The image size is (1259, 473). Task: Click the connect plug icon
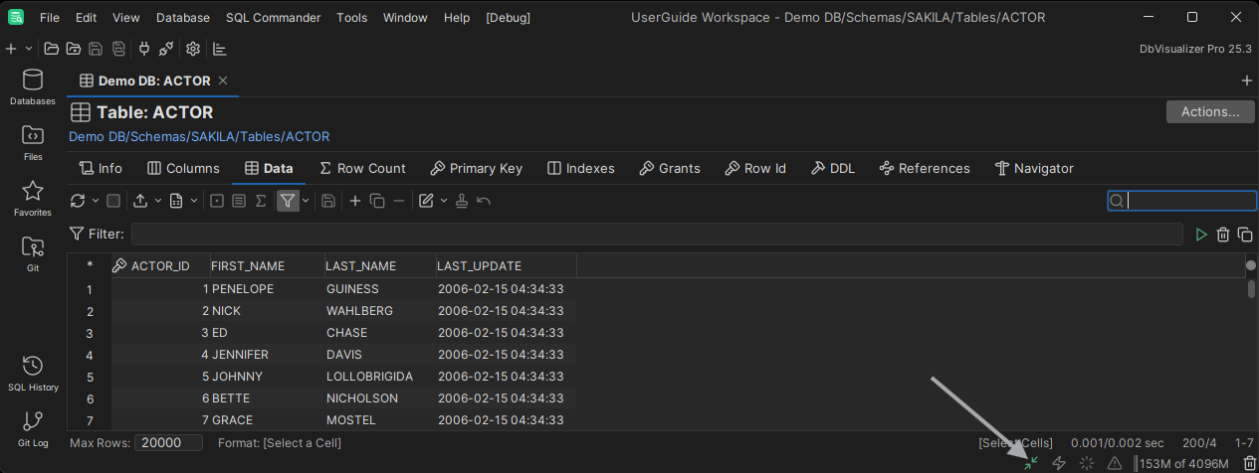[144, 49]
